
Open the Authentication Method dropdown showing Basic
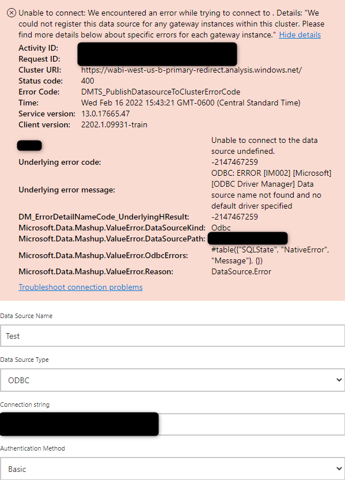pyautogui.click(x=173, y=468)
